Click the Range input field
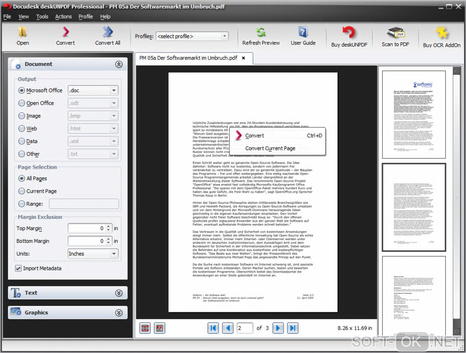Viewport: 466px width, 353px height. click(84, 204)
